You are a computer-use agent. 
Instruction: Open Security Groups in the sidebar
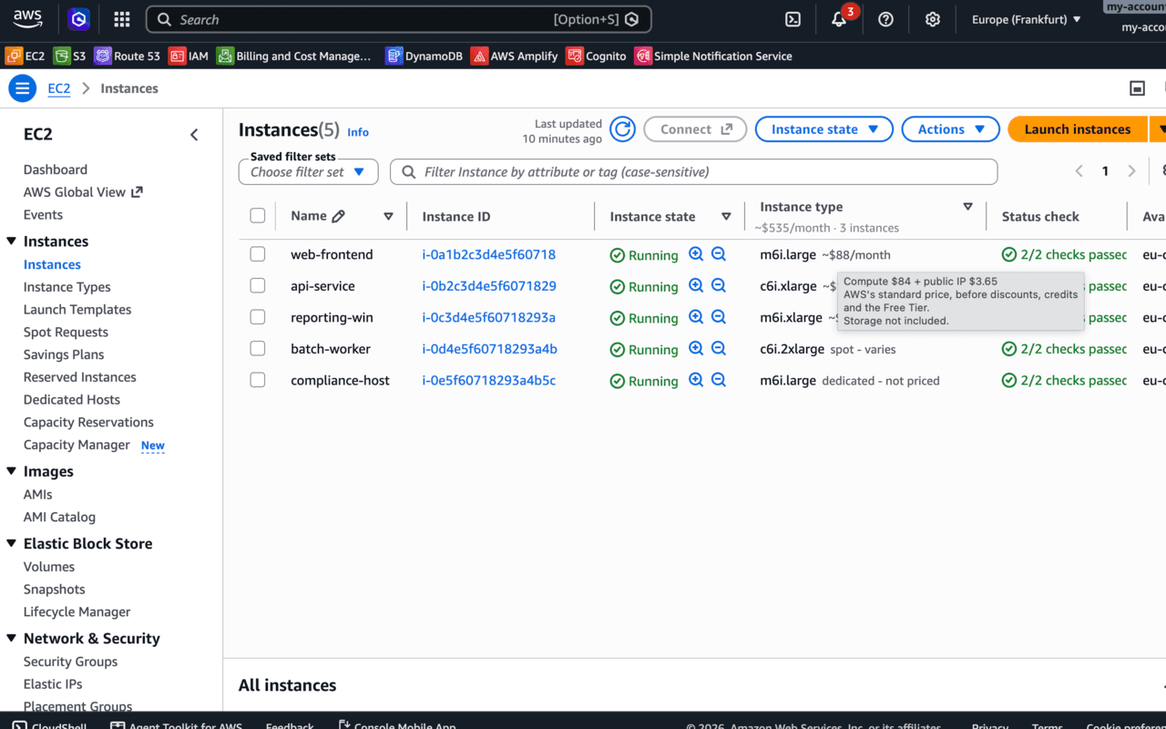70,662
